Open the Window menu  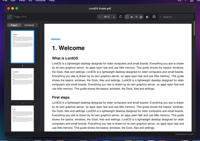point(41,1)
